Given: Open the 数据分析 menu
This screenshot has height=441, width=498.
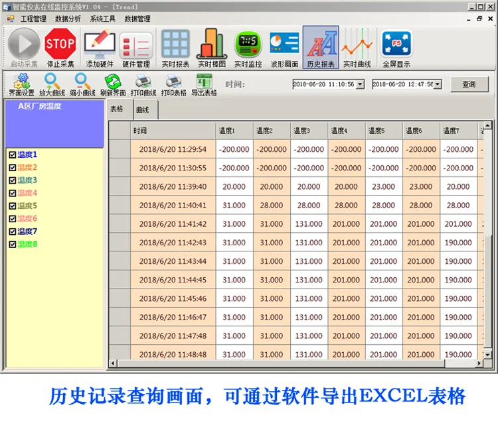Looking at the screenshot, I should tap(68, 19).
